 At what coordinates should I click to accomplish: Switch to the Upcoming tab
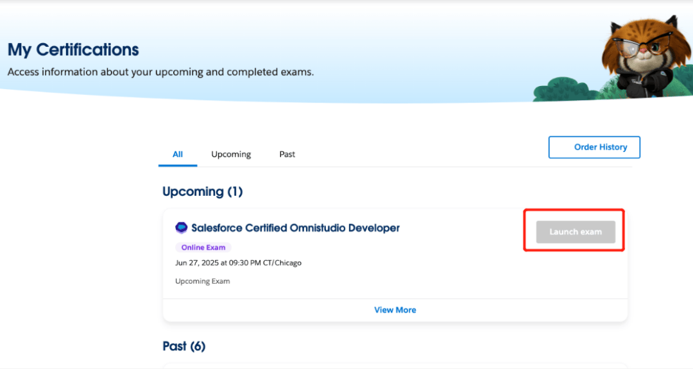point(231,154)
